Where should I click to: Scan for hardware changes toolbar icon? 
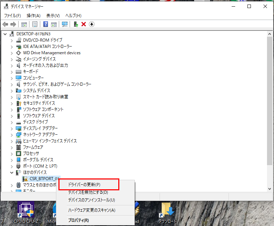pos(65,24)
